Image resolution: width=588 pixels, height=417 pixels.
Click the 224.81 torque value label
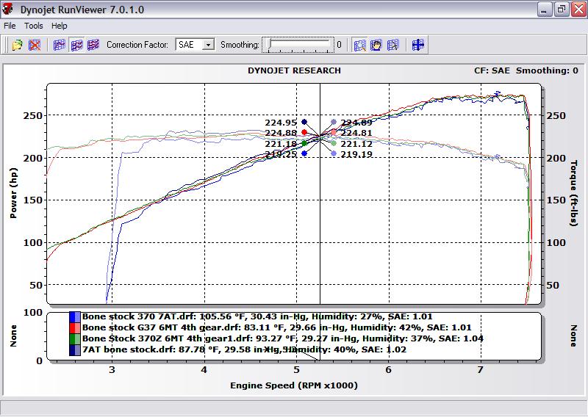[356, 133]
